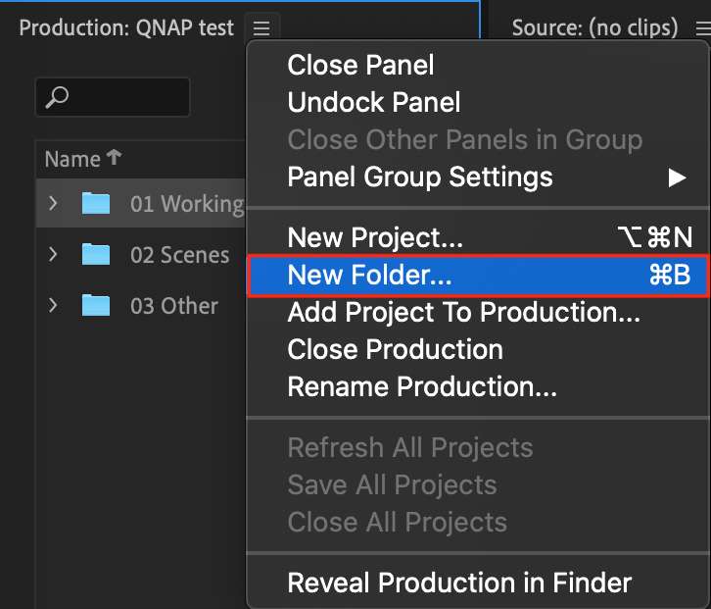Click into the production search field

[x=113, y=97]
